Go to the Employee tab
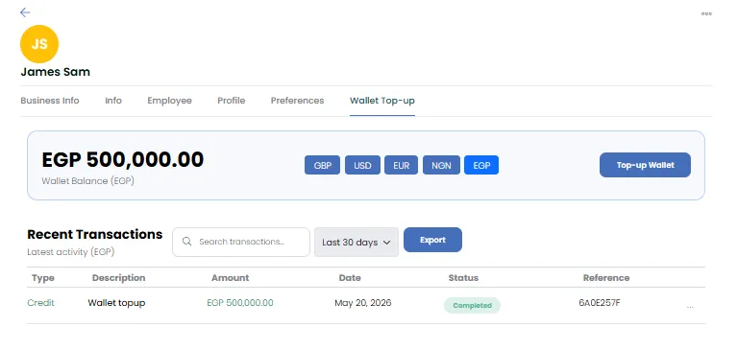 click(169, 101)
